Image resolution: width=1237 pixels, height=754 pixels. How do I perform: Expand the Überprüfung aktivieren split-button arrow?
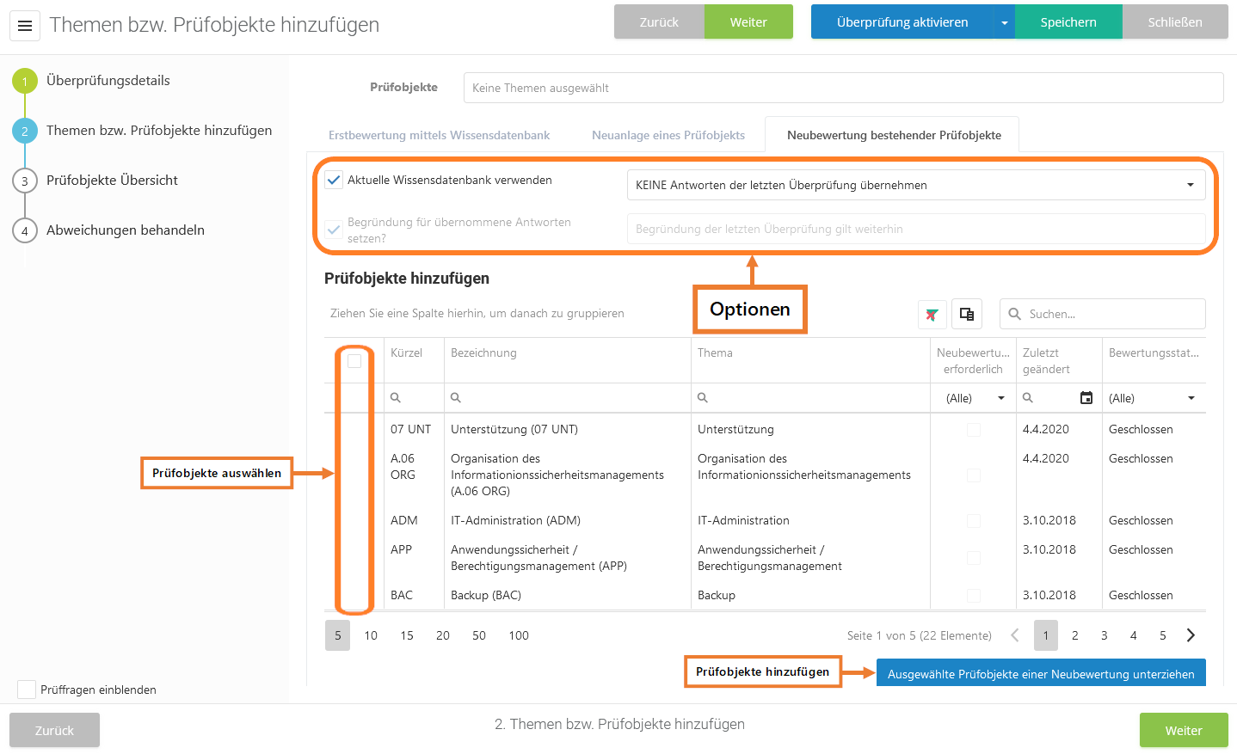pos(1004,22)
